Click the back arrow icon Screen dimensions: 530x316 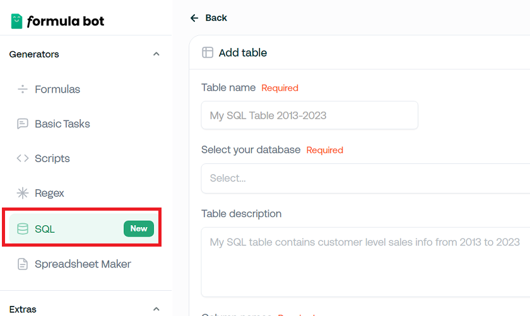point(194,18)
